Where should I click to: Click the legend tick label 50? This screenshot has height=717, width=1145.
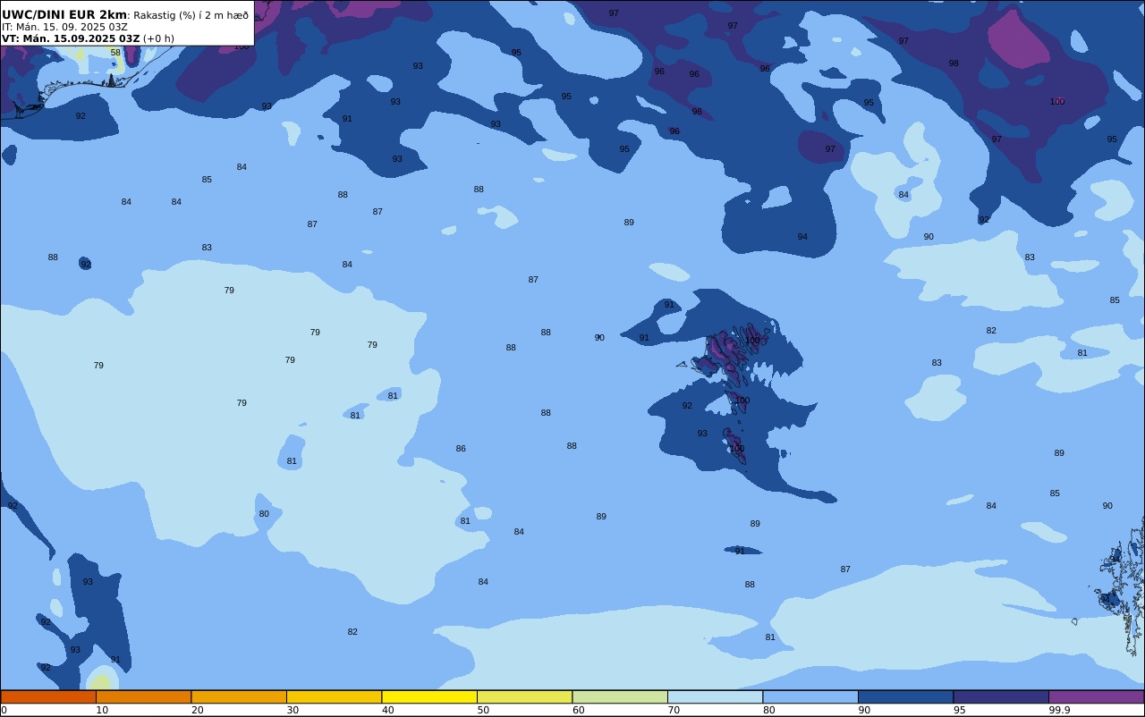pos(483,710)
